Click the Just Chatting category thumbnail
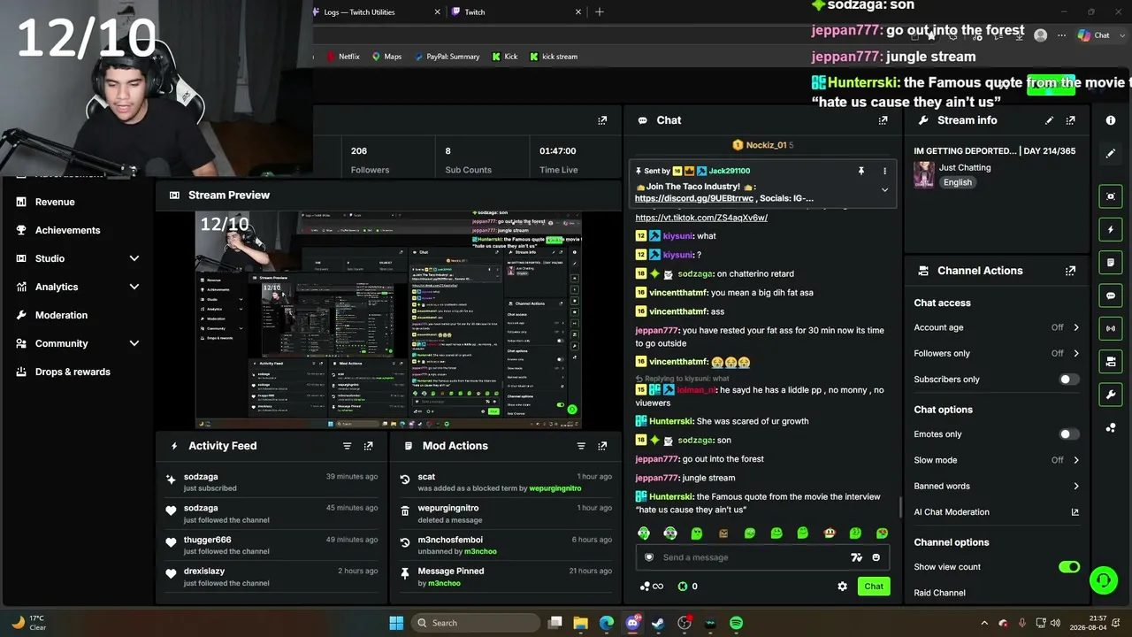 (x=924, y=174)
